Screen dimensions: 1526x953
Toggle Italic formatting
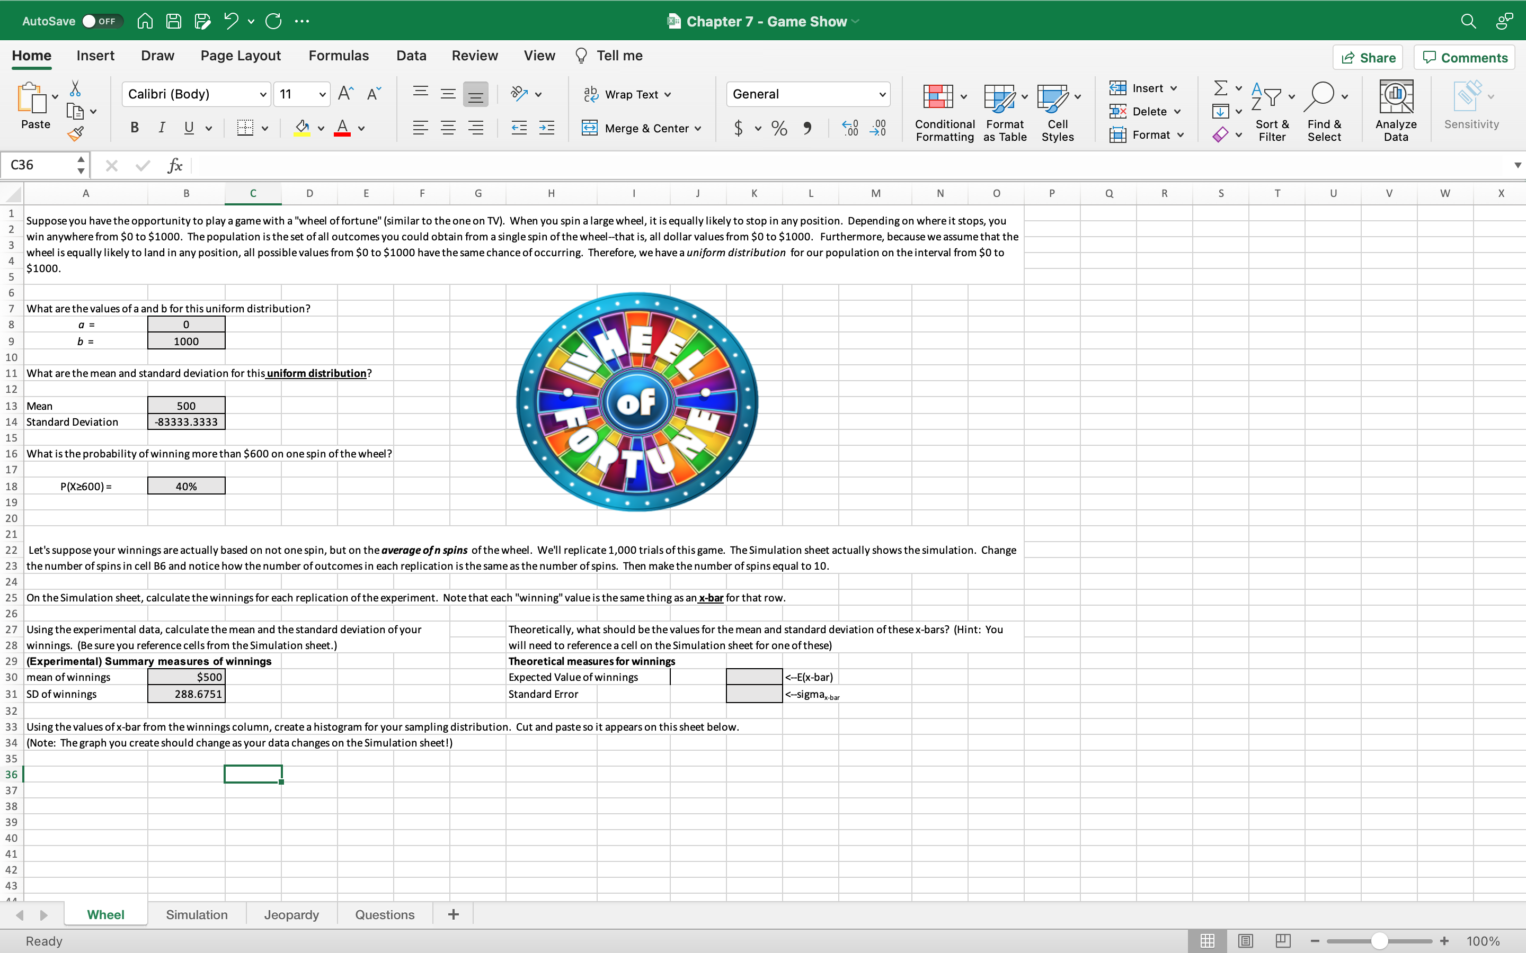162,128
